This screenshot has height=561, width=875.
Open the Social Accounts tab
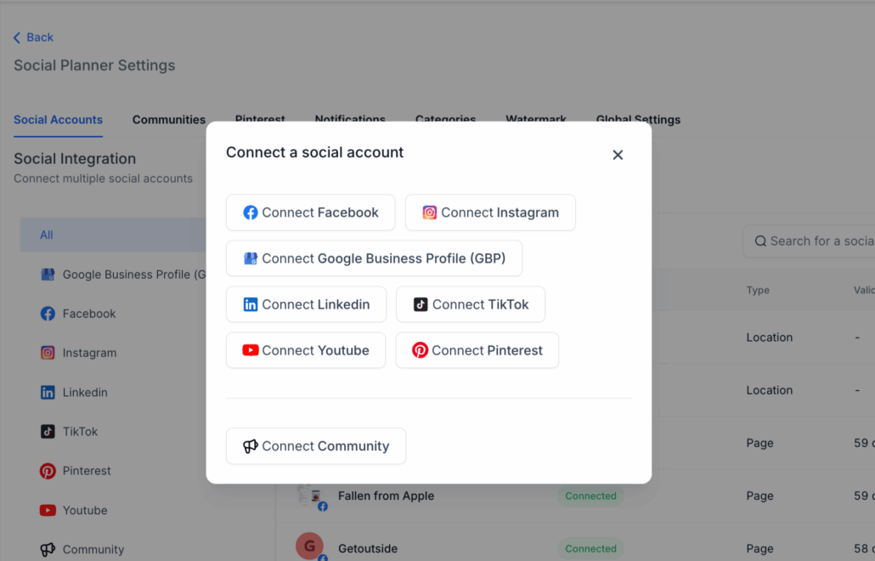58,120
